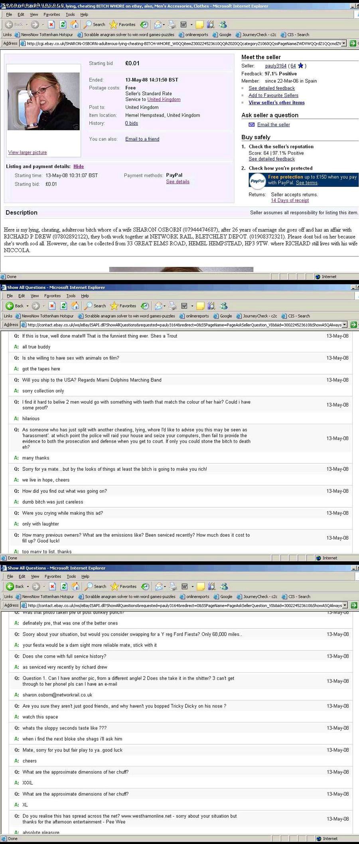Image resolution: width=359 pixels, height=844 pixels.
Task: Click the Refresh icon in the bottom Questions window
Action: click(x=64, y=586)
